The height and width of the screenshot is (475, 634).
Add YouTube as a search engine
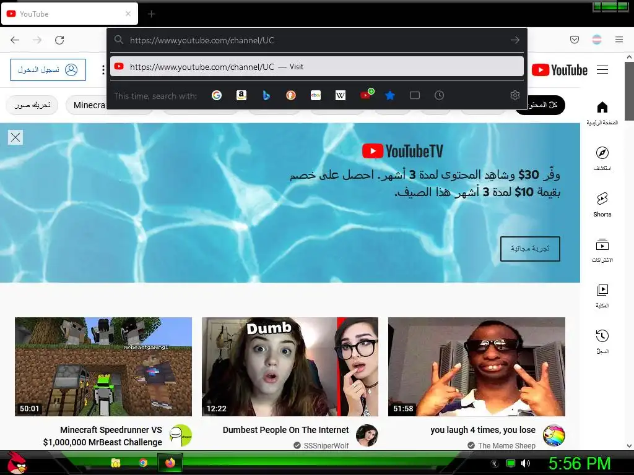(367, 95)
